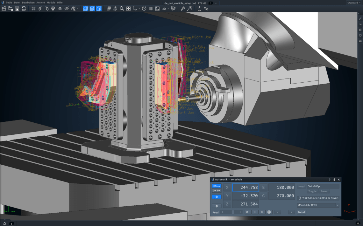This screenshot has width=363, height=226.
Task: Select the pencil tool in right sidebar
Action: (360, 18)
